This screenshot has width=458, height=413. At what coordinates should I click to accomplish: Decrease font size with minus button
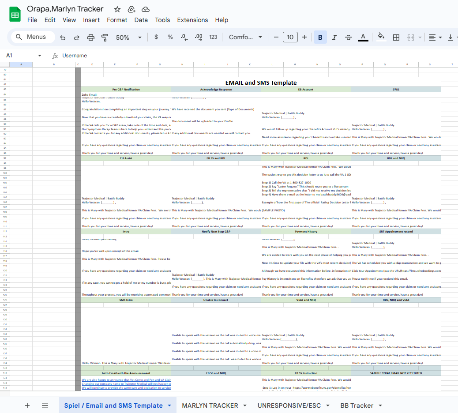pos(276,37)
